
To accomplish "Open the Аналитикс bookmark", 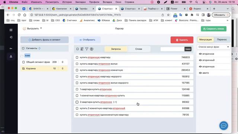I will [x=87, y=20].
